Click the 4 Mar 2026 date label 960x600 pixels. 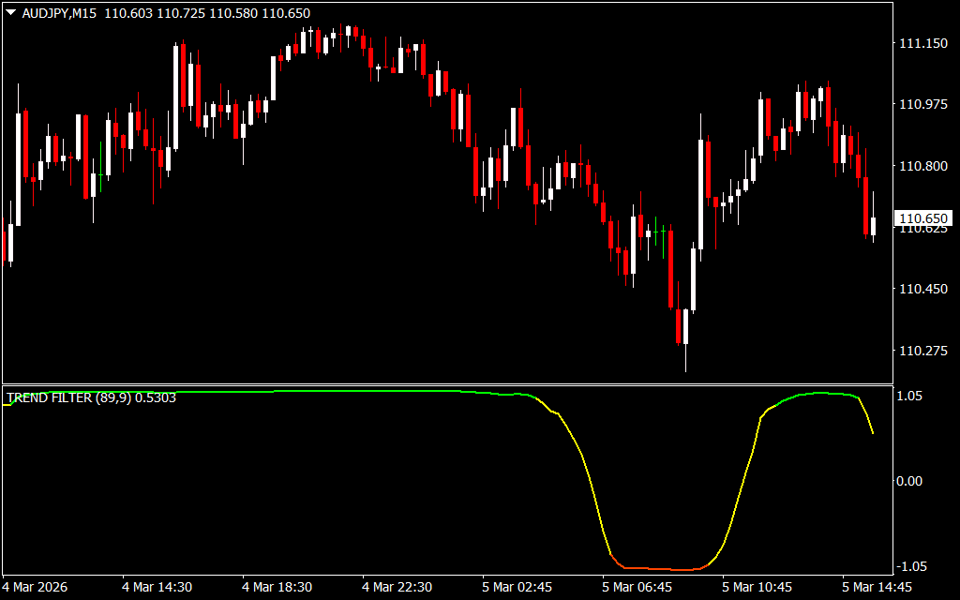pos(37,588)
